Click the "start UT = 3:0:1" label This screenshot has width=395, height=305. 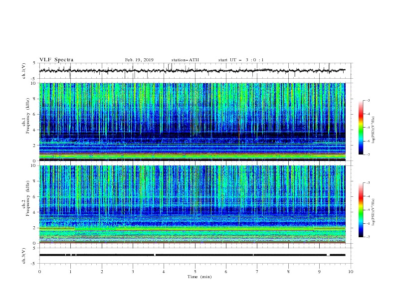pos(241,60)
